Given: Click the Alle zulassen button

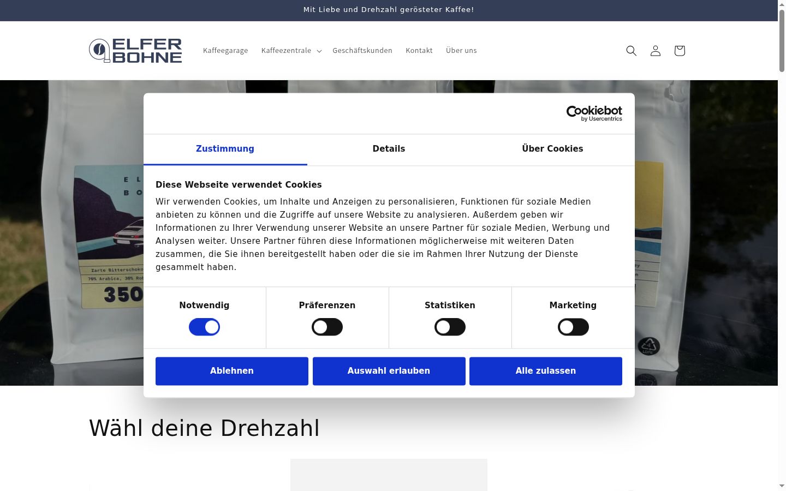Looking at the screenshot, I should 546,371.
